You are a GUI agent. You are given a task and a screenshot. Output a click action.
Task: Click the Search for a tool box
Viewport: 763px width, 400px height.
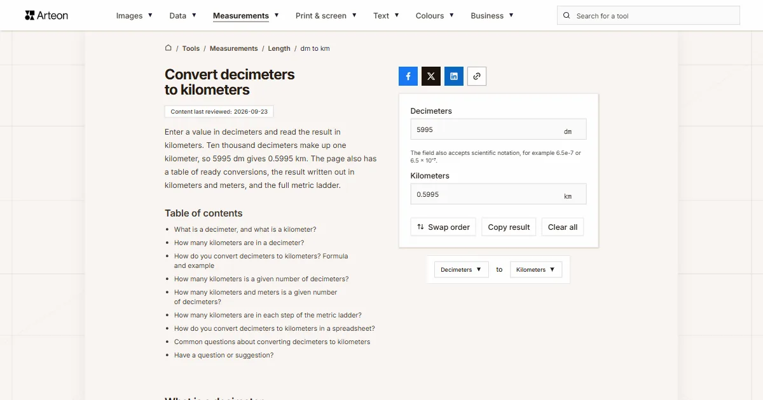pos(649,16)
